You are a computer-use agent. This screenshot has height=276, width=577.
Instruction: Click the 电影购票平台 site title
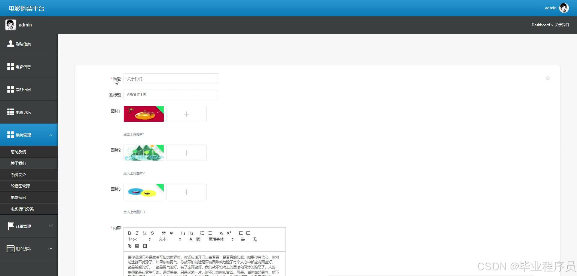pos(26,8)
